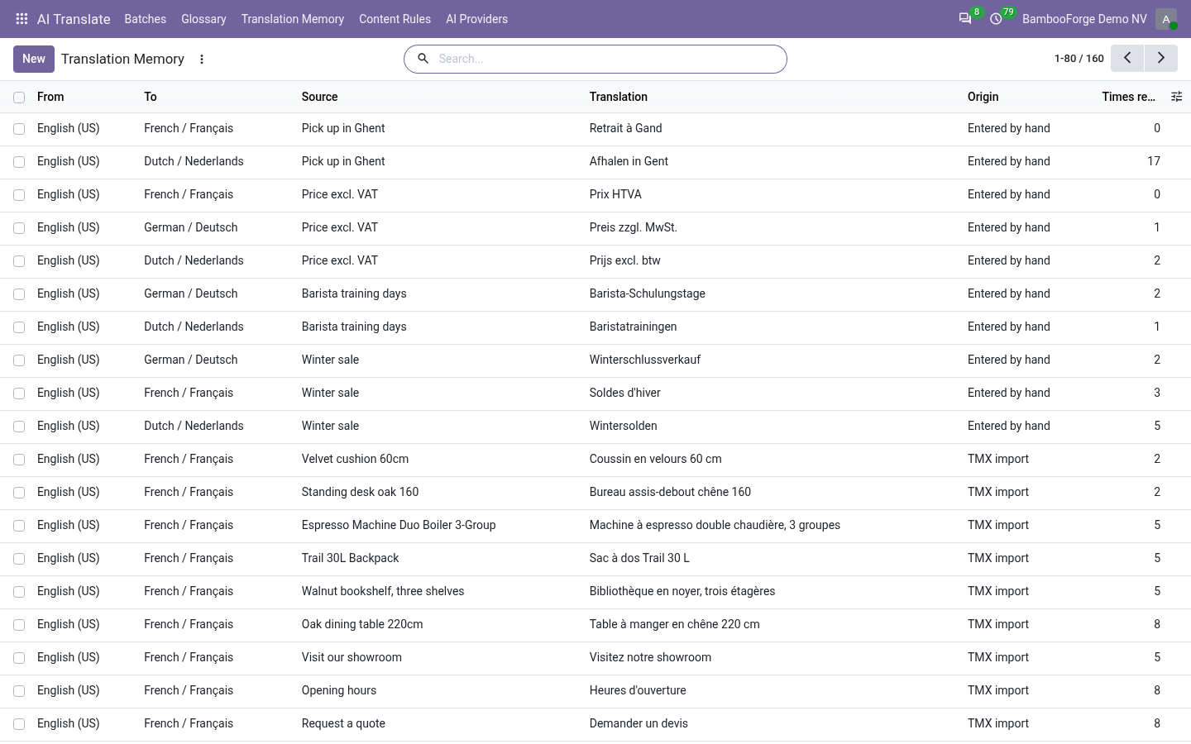Open the Batches menu
The image size is (1191, 744).
(146, 19)
